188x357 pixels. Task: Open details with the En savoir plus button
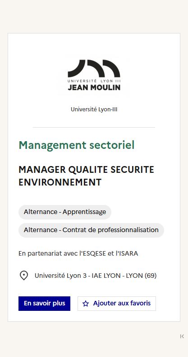[x=45, y=304]
